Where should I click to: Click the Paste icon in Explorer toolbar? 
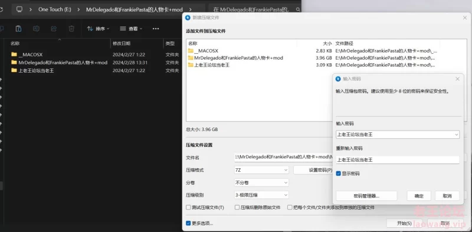point(18,28)
